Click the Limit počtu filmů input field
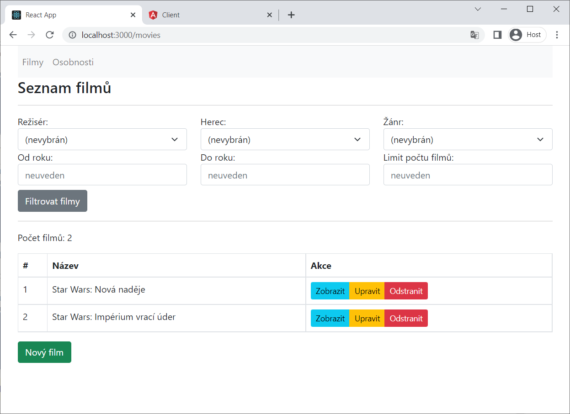Screen dimensions: 570x414 (468, 174)
